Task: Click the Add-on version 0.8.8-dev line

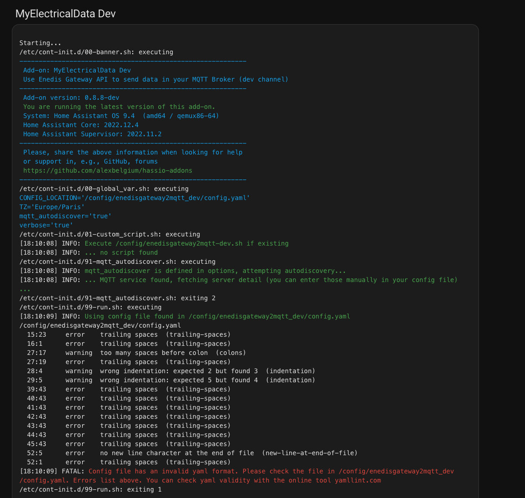Action: (71, 98)
